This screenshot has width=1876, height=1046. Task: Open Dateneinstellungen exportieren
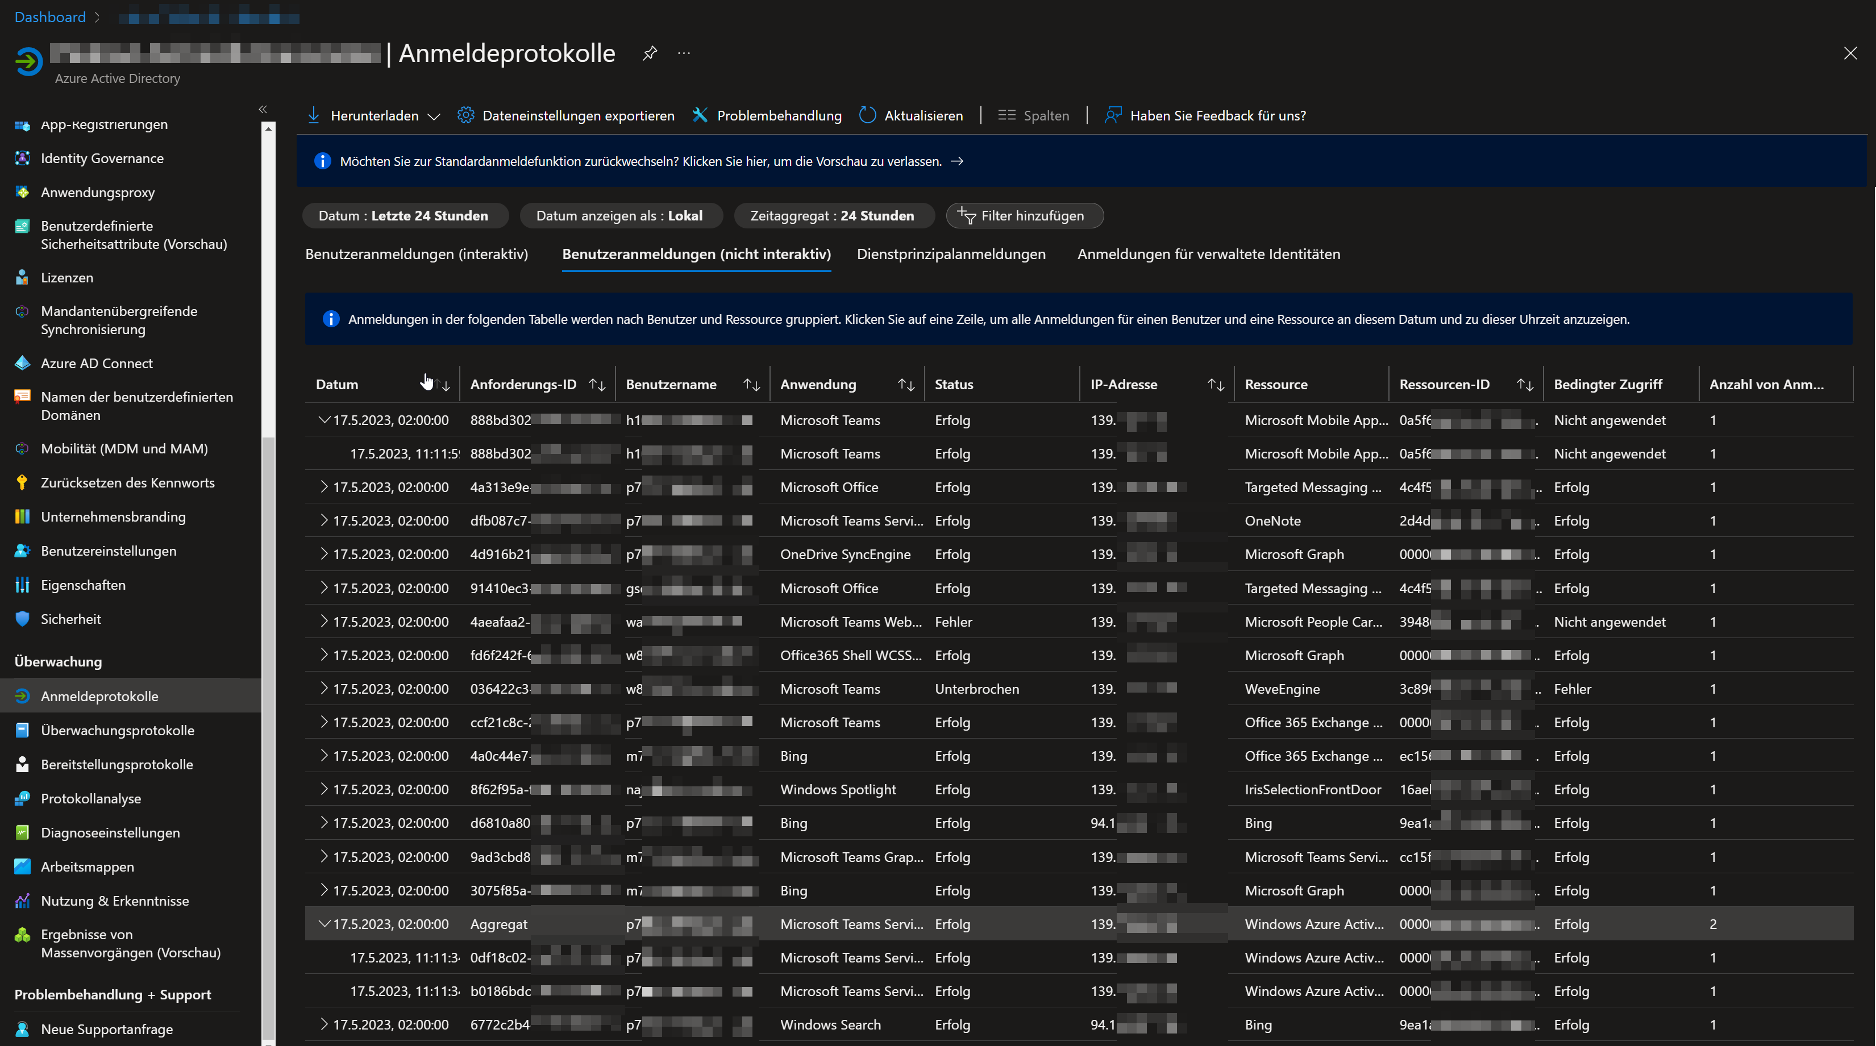[566, 115]
